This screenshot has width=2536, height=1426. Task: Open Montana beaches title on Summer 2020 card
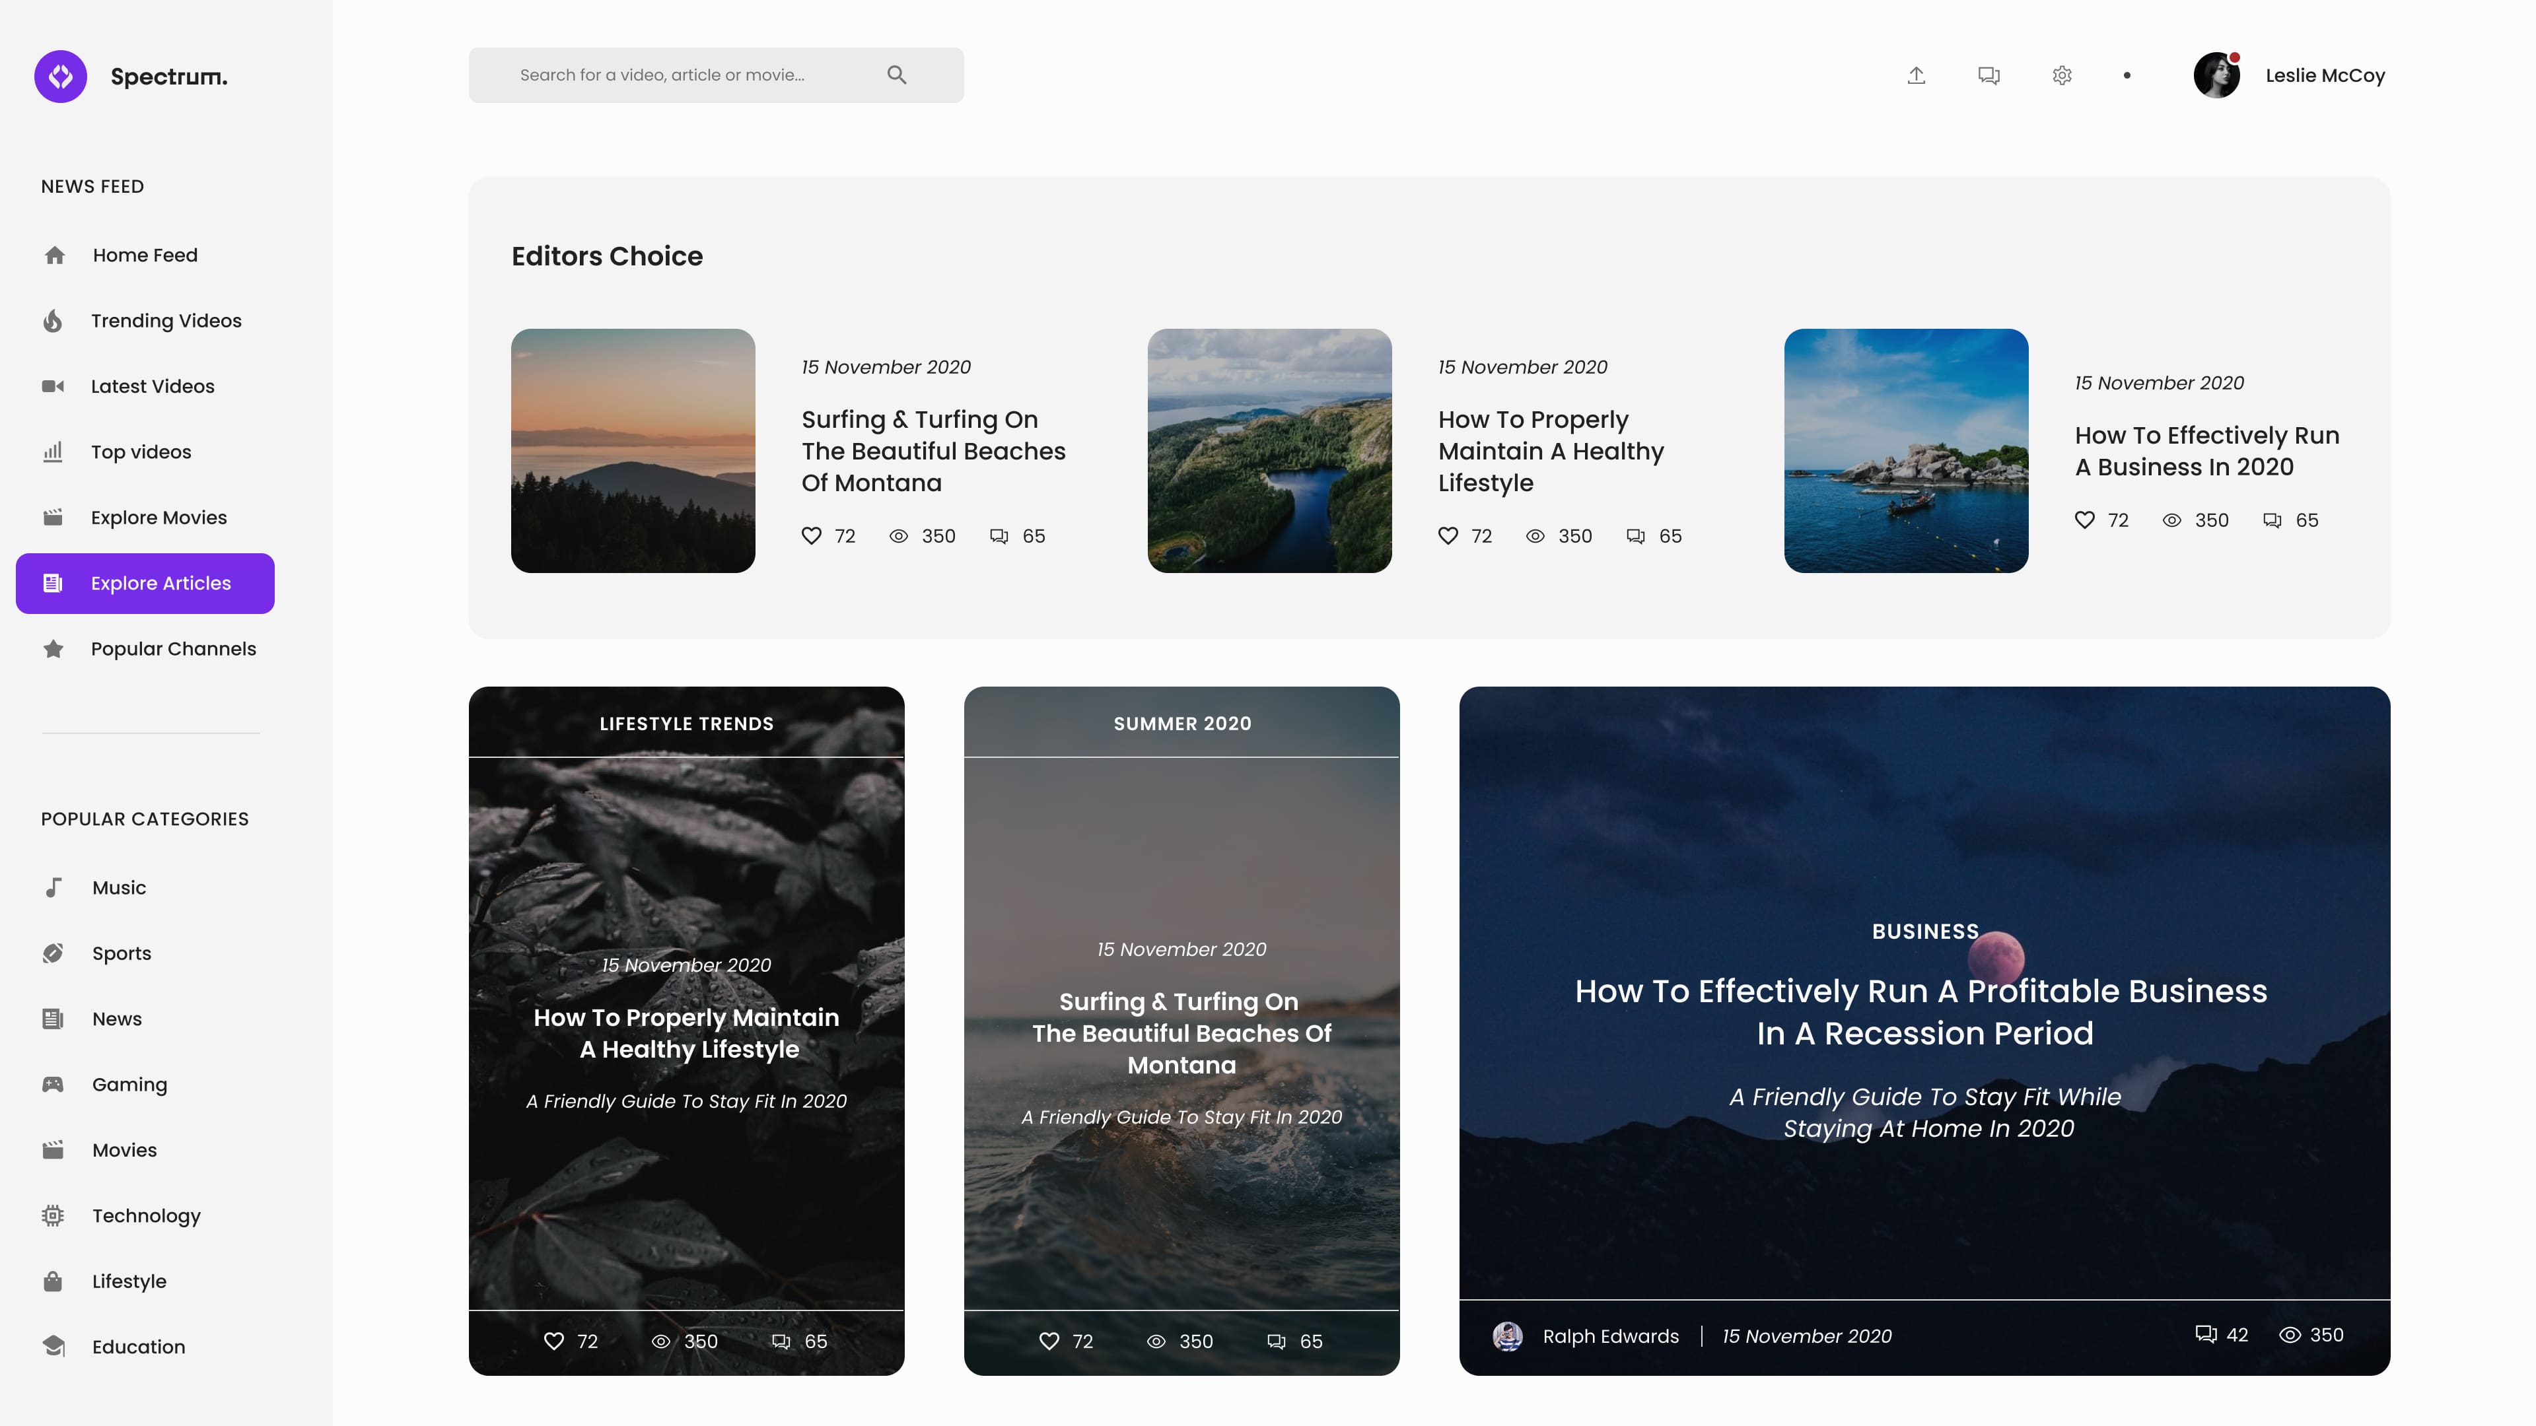[1181, 1033]
